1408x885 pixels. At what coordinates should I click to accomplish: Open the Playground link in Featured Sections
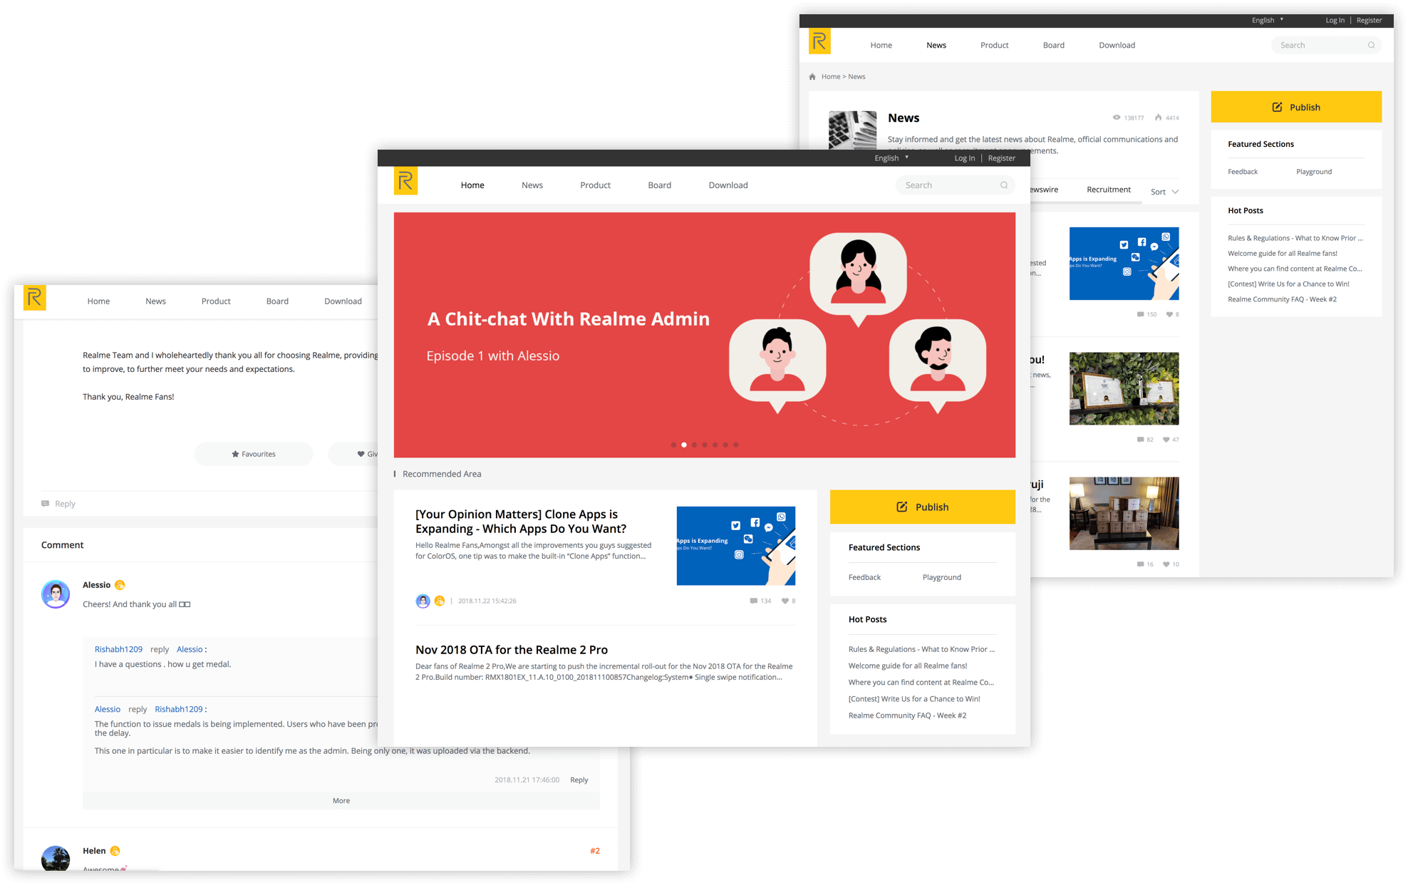[941, 577]
